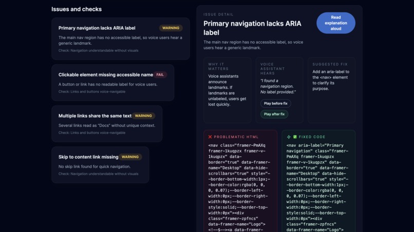
Task: Click the issue detail title 'Primary navigation lacks ARIA label'
Action: [x=252, y=28]
